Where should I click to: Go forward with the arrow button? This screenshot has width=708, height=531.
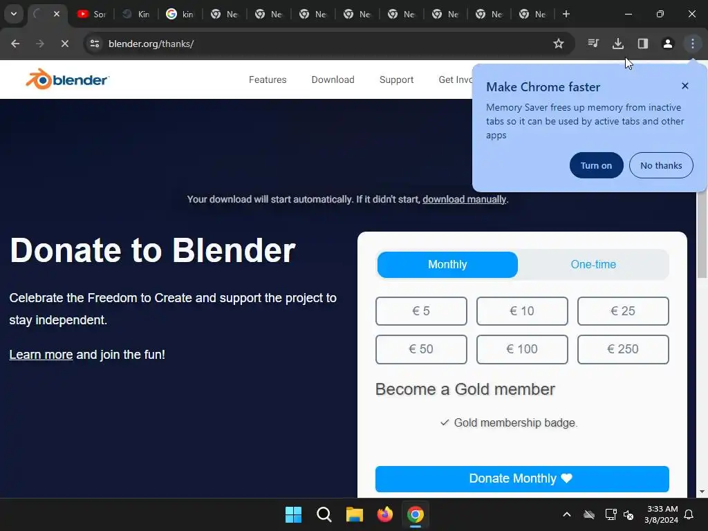click(x=40, y=44)
